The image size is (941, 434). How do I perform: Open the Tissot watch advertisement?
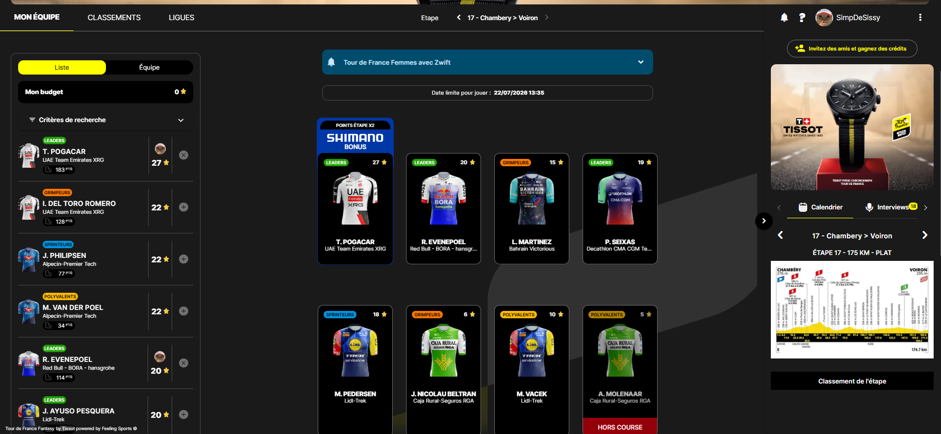pyautogui.click(x=852, y=127)
